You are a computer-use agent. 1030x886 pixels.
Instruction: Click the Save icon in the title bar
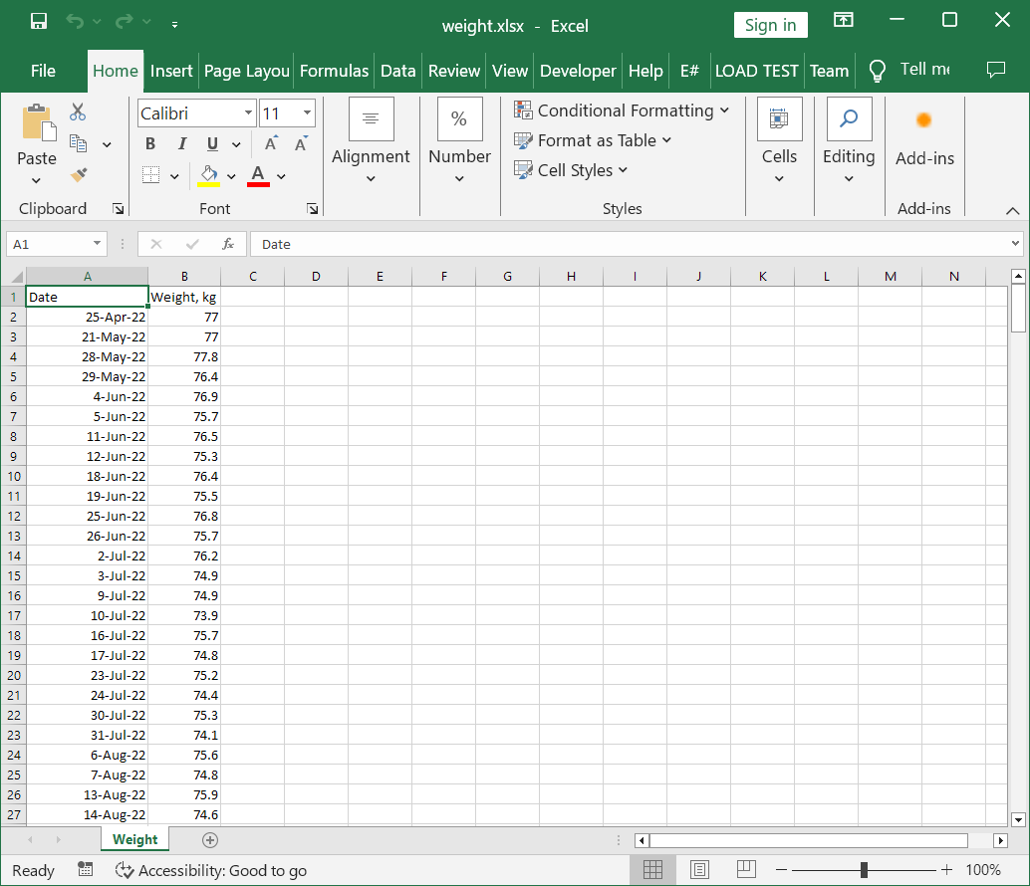click(x=39, y=22)
